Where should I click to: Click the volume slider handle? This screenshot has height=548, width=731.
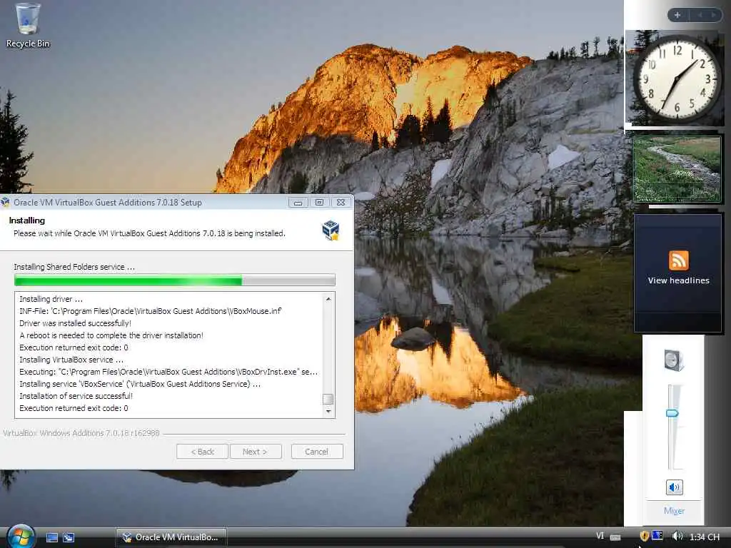point(672,413)
